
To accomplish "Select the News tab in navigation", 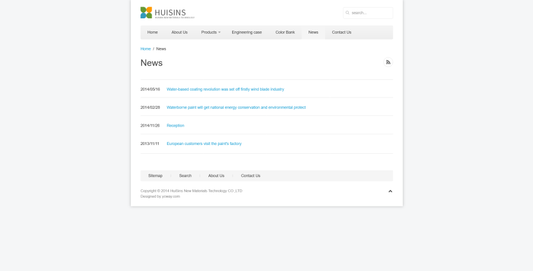I will (x=313, y=32).
